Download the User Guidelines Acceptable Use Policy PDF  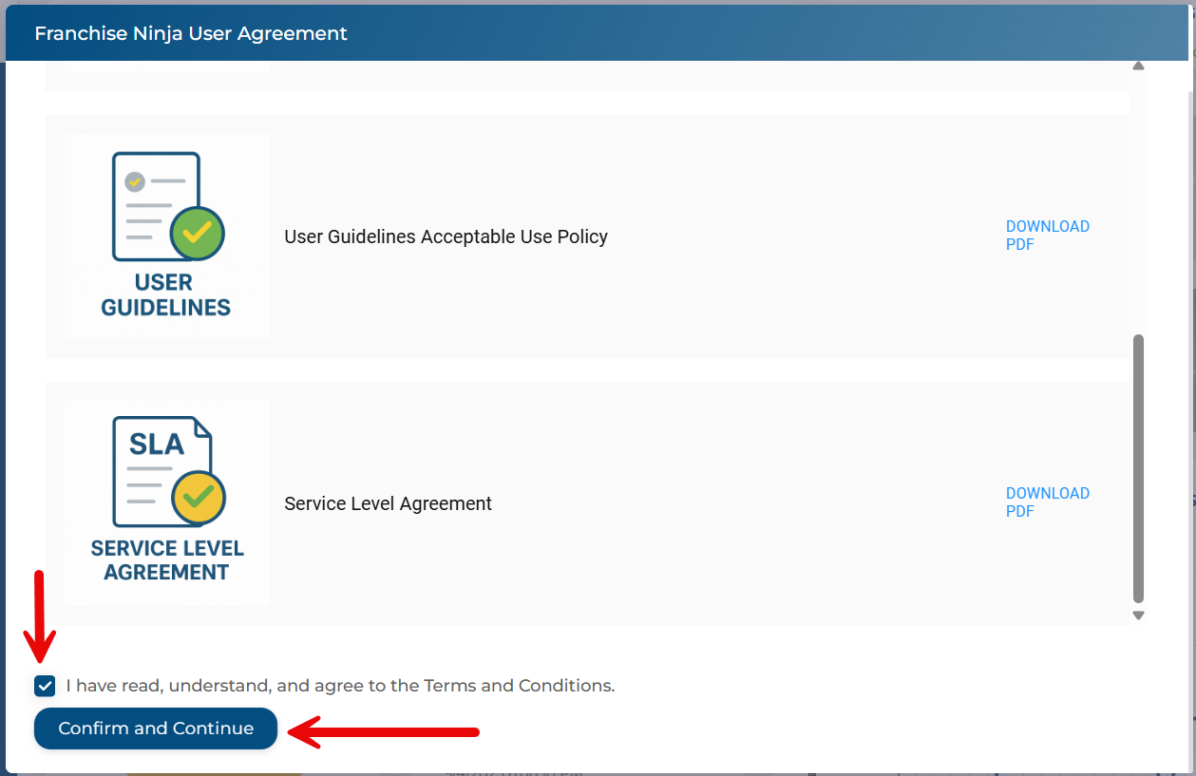point(1047,236)
